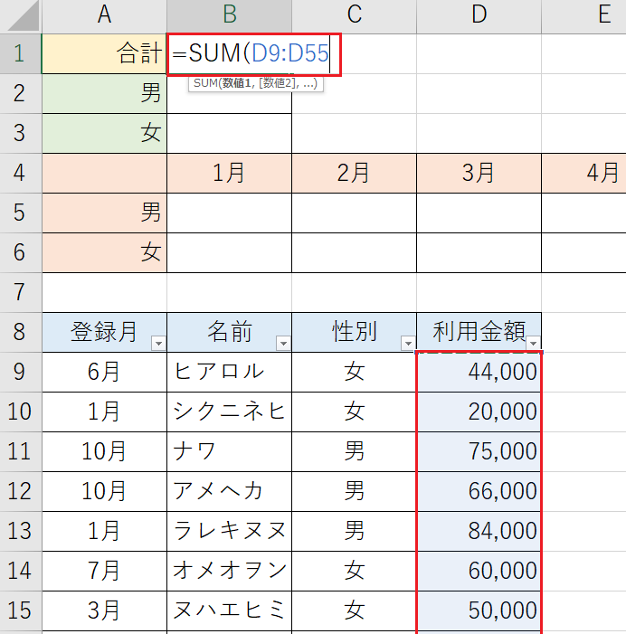626x634 pixels.
Task: Select the name cell ヒアロル
Action: coord(229,372)
